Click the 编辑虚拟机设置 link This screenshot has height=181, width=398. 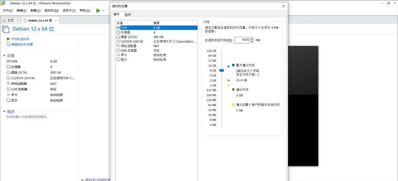pos(22,45)
